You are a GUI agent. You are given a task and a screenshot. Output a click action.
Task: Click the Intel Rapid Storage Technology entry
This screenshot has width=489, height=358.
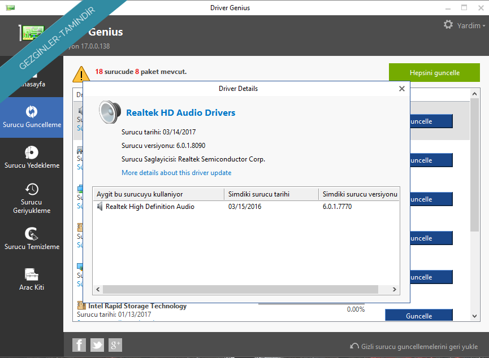(137, 306)
